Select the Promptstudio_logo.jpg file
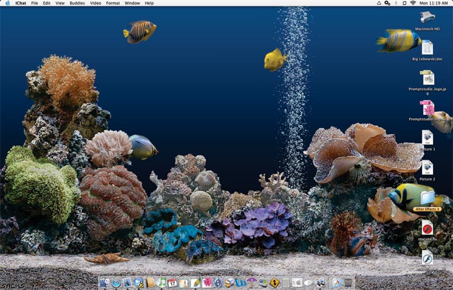Screen dimensions: 453x290 pyautogui.click(x=427, y=78)
